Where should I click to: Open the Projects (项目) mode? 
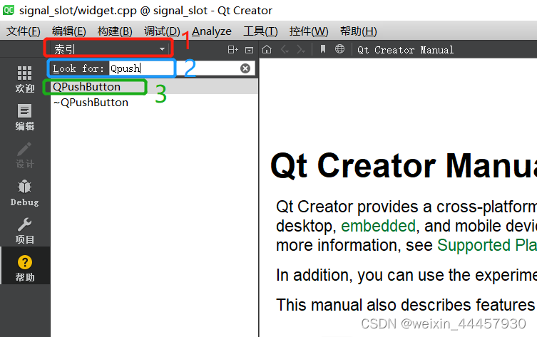pos(25,231)
